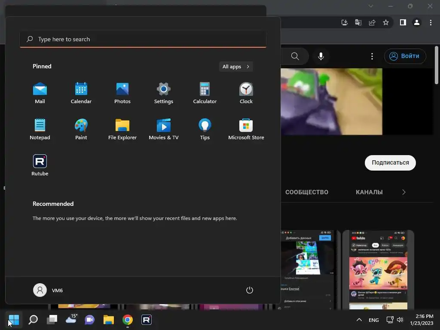
Task: Switch to the СООБЩЕСТВО tab
Action: [307, 192]
